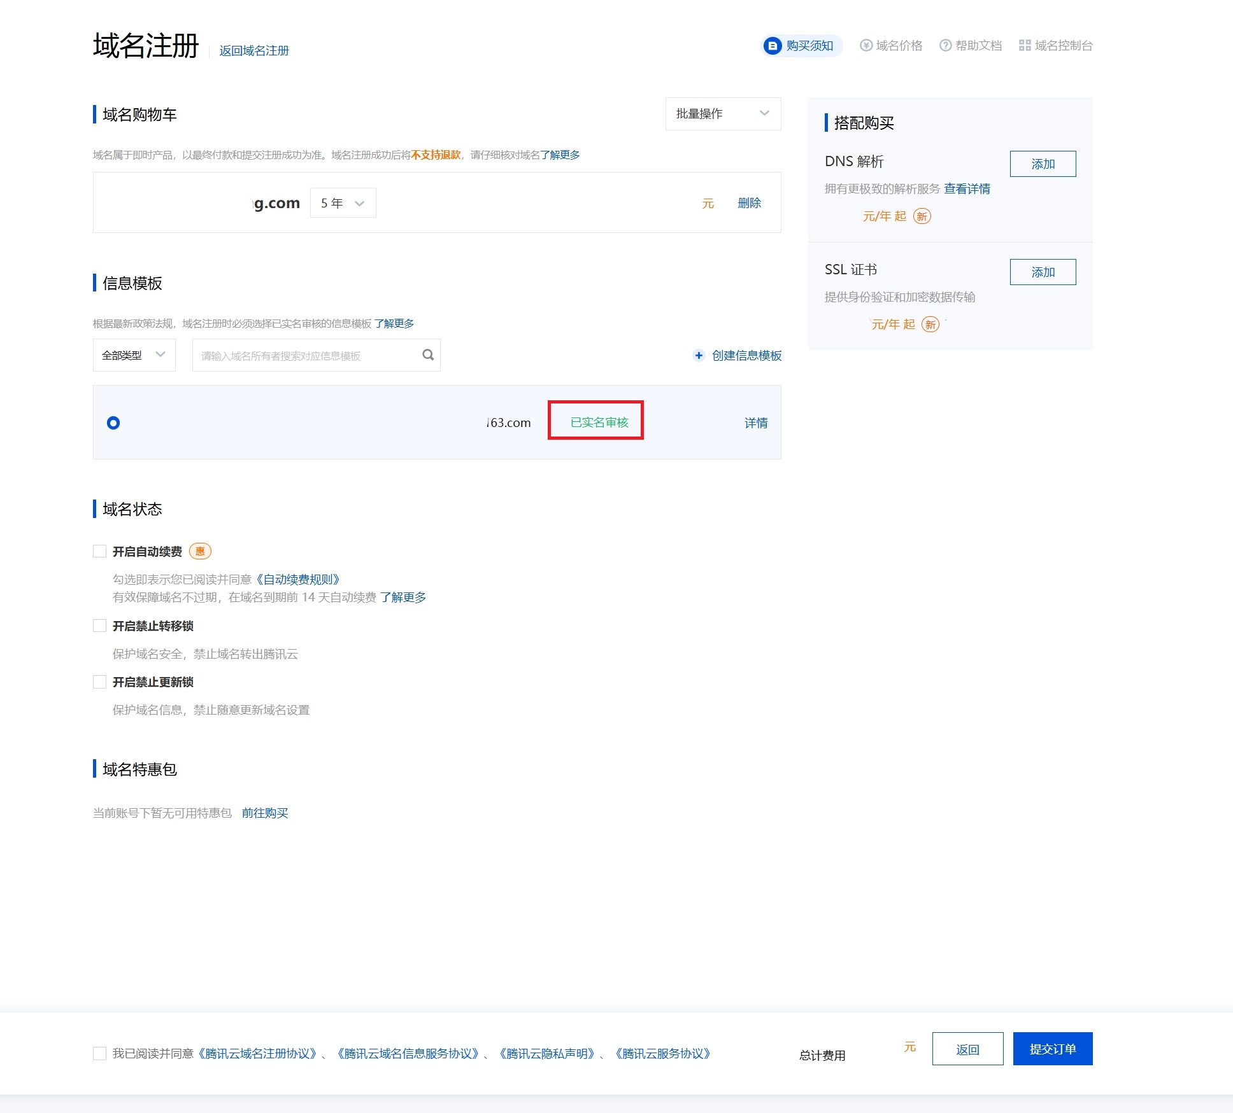Click the 提交订单 button
The width and height of the screenshot is (1233, 1113).
point(1053,1049)
